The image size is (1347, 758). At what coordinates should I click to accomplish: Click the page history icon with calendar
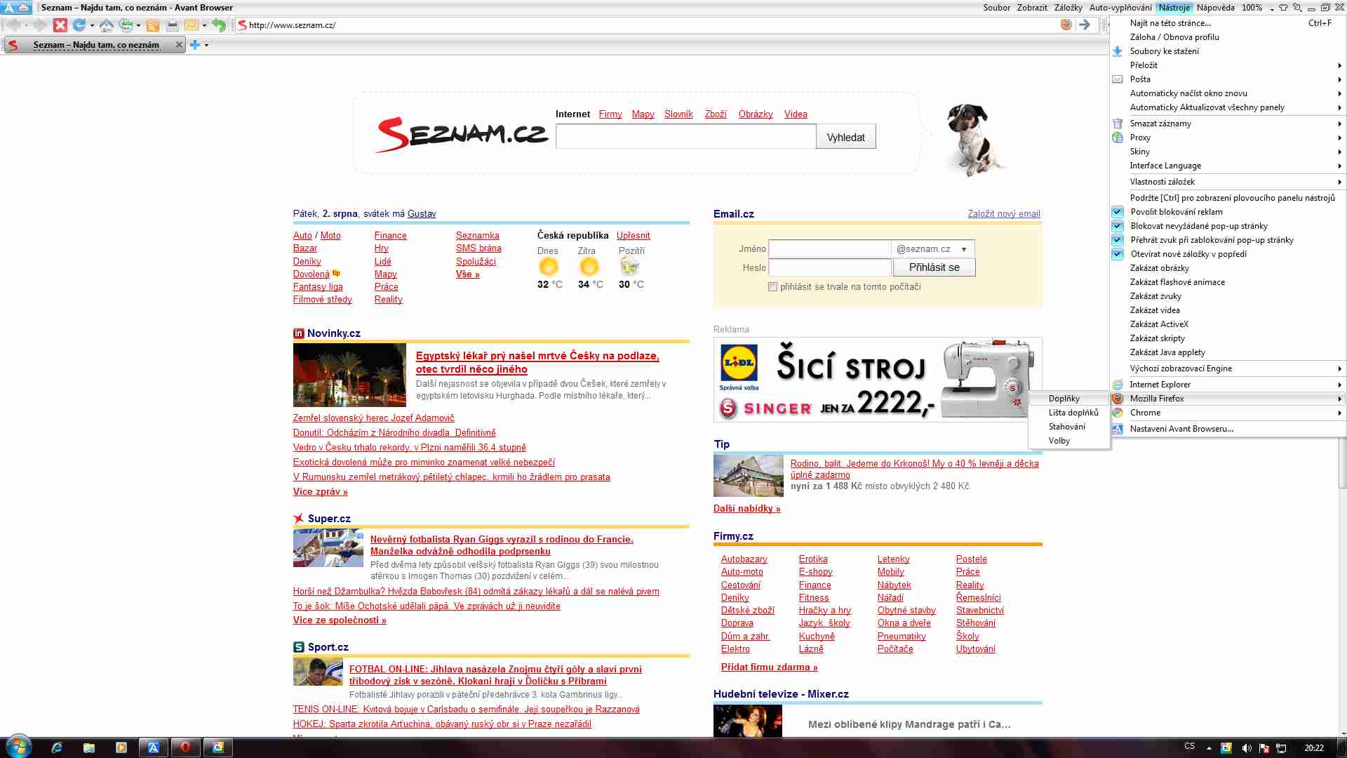pos(126,25)
